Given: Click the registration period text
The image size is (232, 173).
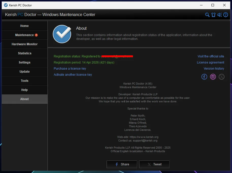Looking at the screenshot, I should (84, 62).
